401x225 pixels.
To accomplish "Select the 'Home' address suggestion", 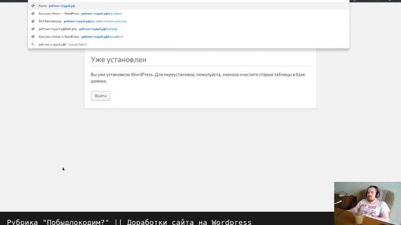I will tap(189, 6).
